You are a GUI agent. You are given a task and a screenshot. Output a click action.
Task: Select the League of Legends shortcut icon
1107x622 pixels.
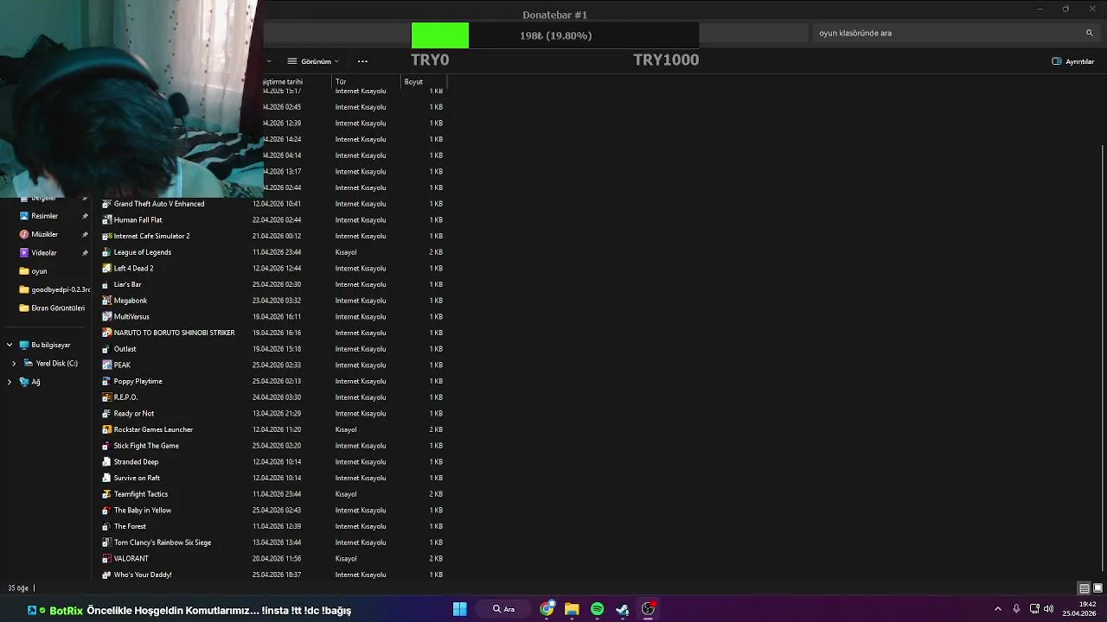(x=107, y=252)
